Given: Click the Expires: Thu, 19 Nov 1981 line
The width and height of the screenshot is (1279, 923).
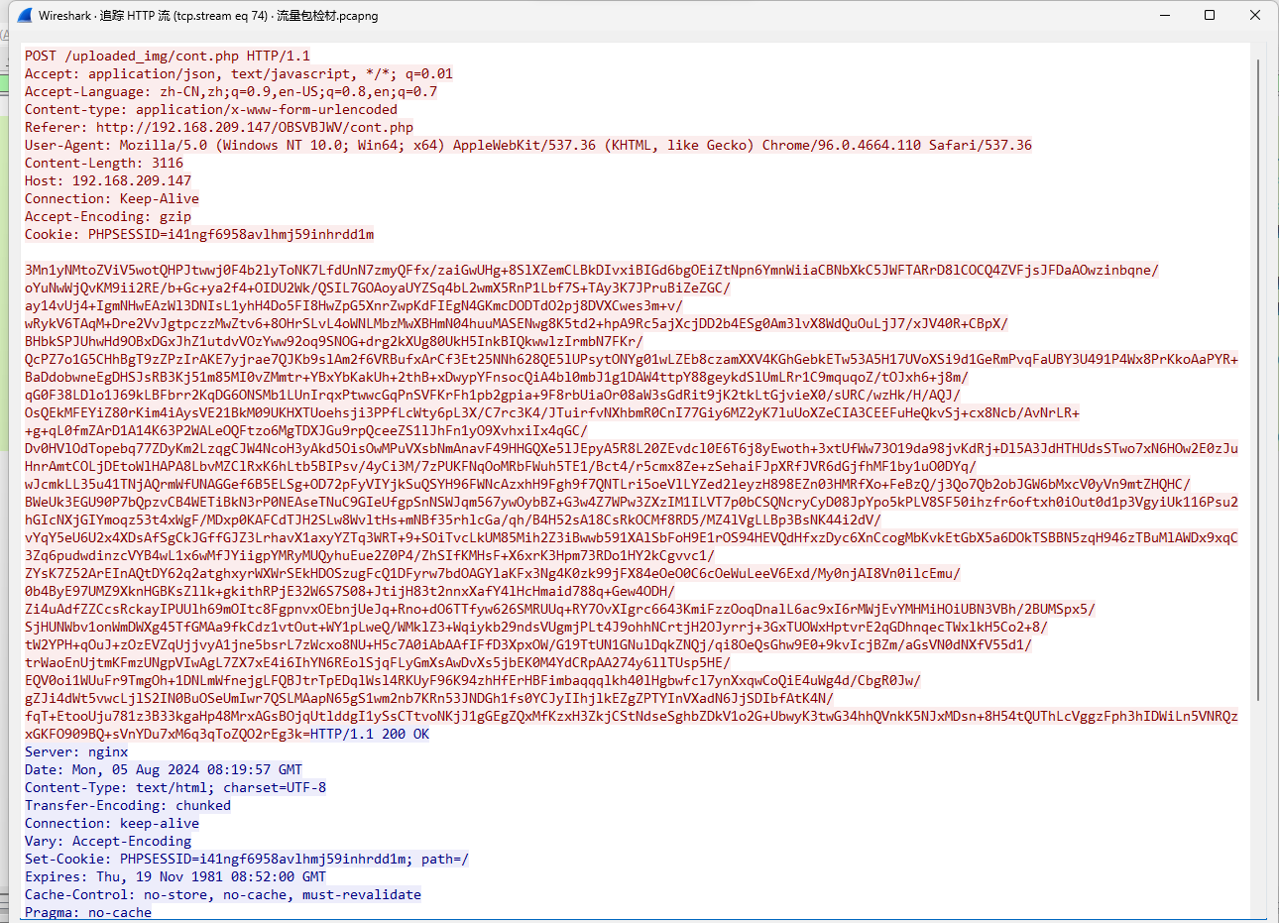Looking at the screenshot, I should click(x=175, y=876).
